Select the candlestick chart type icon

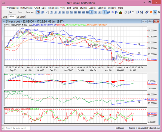(38, 12)
